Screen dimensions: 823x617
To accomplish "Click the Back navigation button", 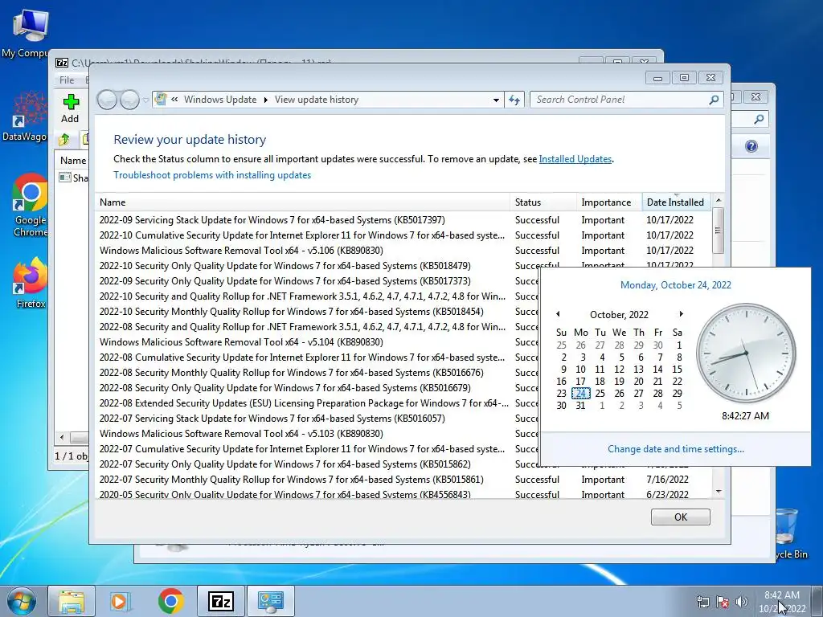I will (x=107, y=99).
